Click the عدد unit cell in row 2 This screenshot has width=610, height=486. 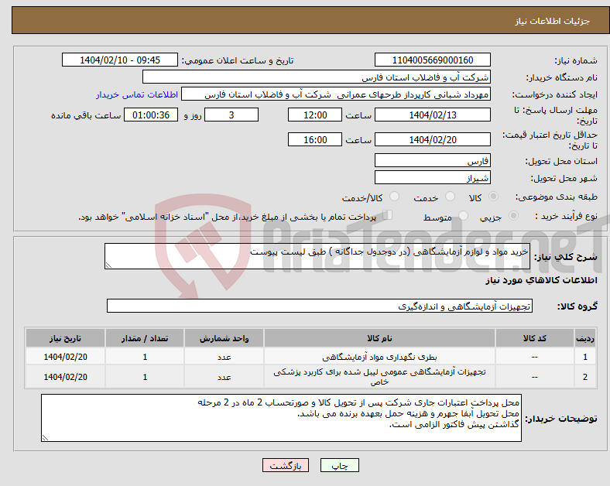click(x=224, y=377)
